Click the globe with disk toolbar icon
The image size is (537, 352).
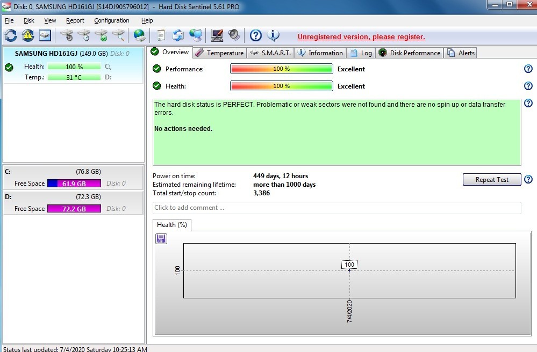(140, 35)
